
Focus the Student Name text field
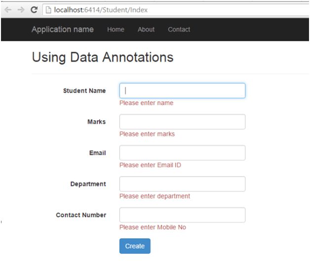[182, 91]
